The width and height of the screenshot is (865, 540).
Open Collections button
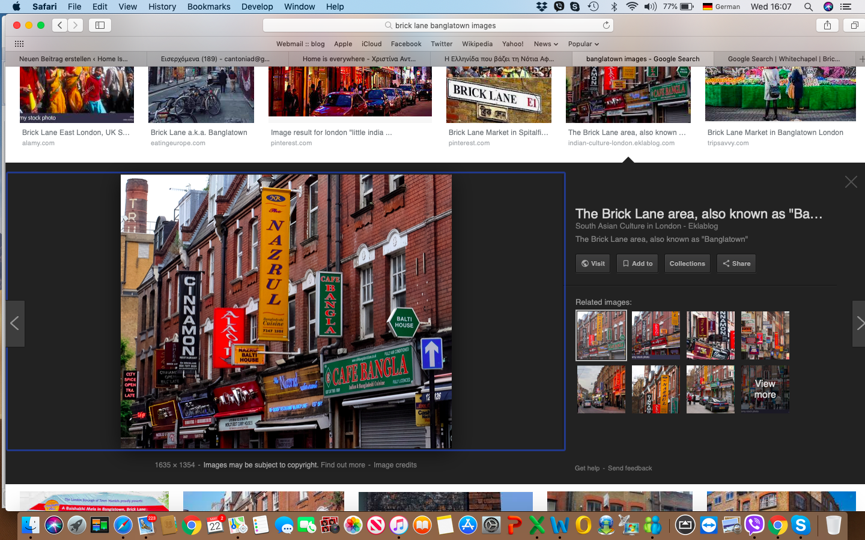pyautogui.click(x=687, y=263)
